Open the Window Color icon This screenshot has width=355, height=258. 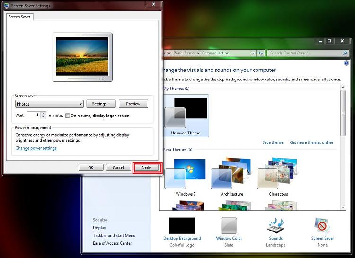[x=229, y=226]
